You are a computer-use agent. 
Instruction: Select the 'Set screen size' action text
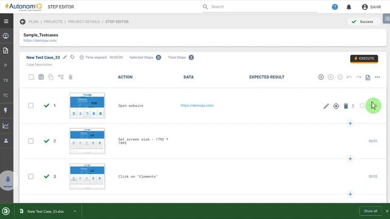click(143, 141)
